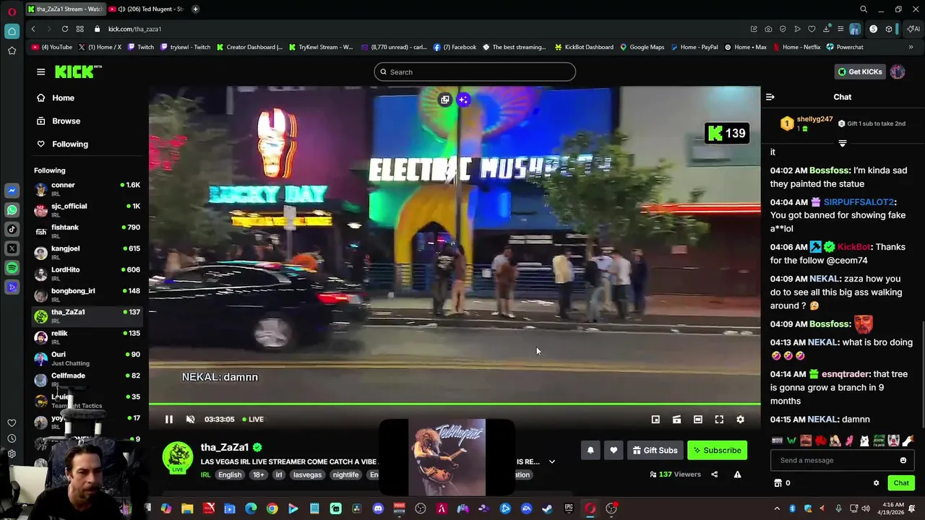Viewport: 925px width, 520px height.
Task: Report the stream with warning icon
Action: (737, 474)
